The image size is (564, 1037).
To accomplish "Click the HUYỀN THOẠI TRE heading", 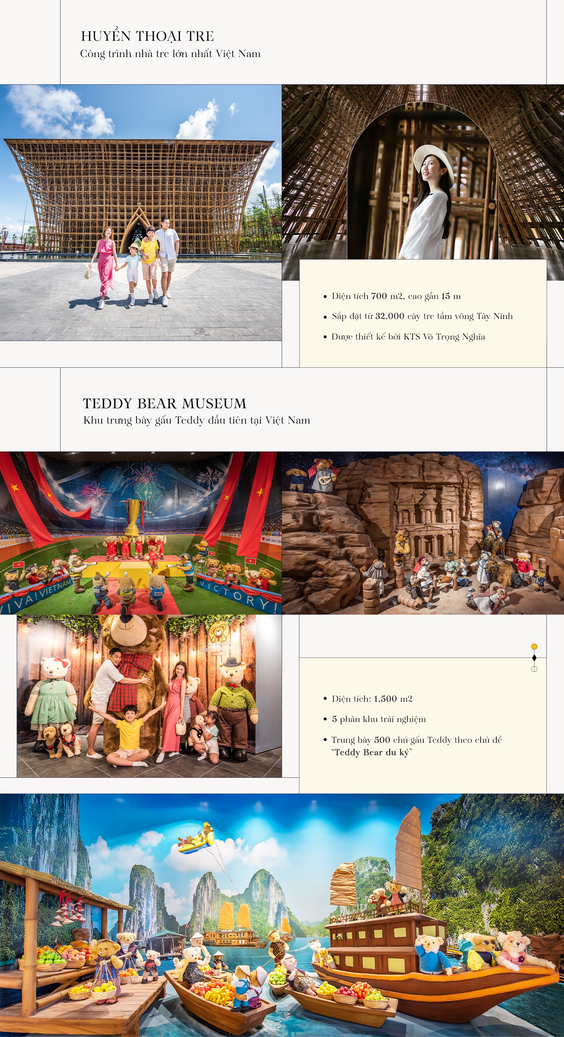I will coord(147,36).
